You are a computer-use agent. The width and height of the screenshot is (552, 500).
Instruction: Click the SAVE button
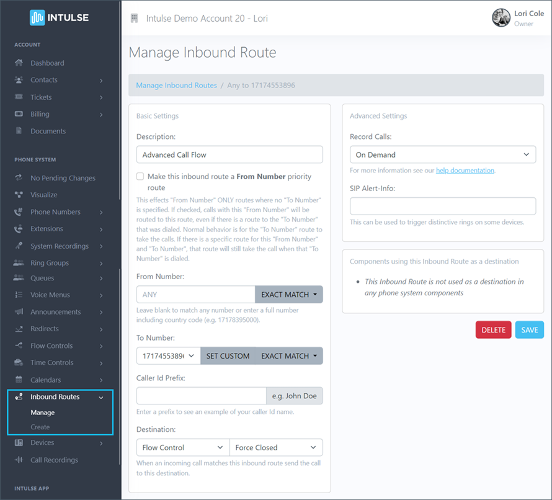[530, 330]
